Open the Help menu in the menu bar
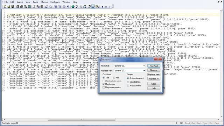This screenshot has height=126, width=224. [x=75, y=2]
